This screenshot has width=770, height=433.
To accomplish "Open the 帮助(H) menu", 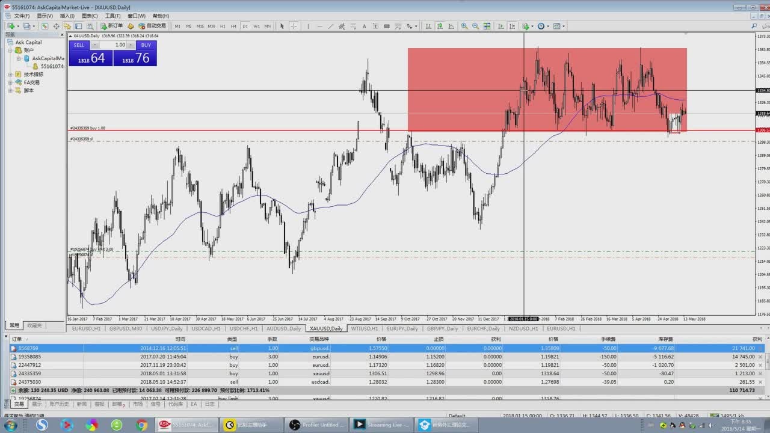I will [x=161, y=16].
